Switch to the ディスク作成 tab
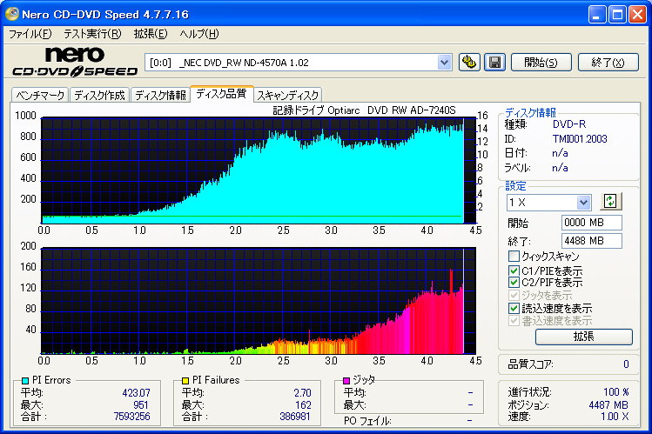652x434 pixels. click(x=99, y=95)
